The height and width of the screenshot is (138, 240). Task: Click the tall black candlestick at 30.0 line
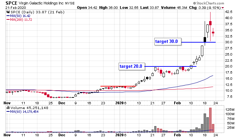click(205, 40)
